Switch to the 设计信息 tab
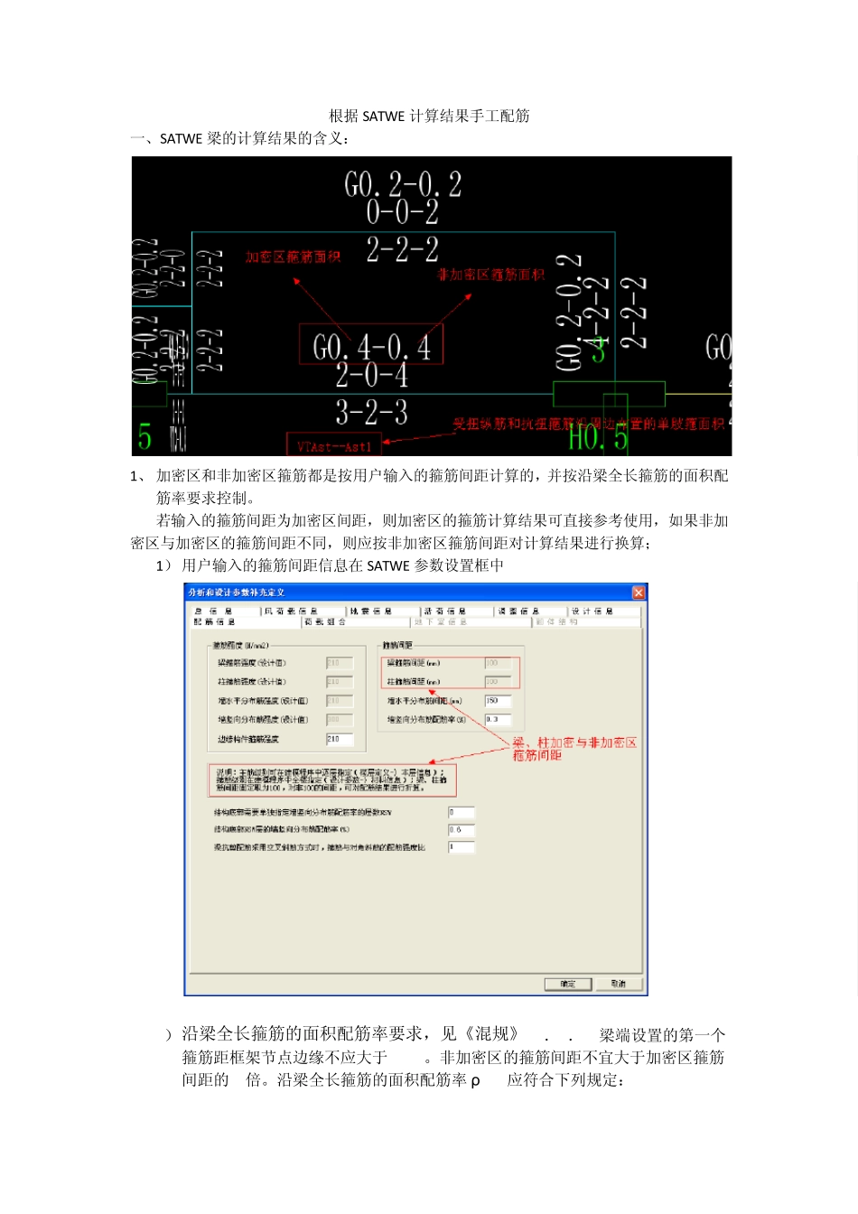Image resolution: width=858 pixels, height=1214 pixels. tap(604, 611)
